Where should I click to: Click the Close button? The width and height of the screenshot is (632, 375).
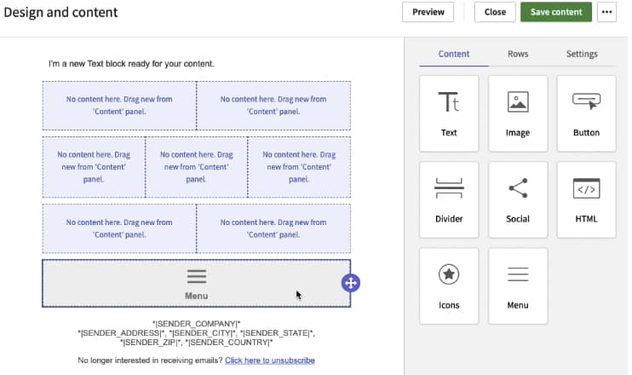coord(495,12)
